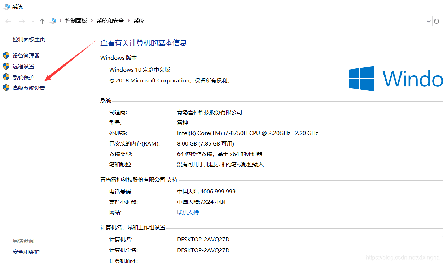The image size is (443, 264).
Task: Open 远程设置 link
Action: pyautogui.click(x=23, y=66)
